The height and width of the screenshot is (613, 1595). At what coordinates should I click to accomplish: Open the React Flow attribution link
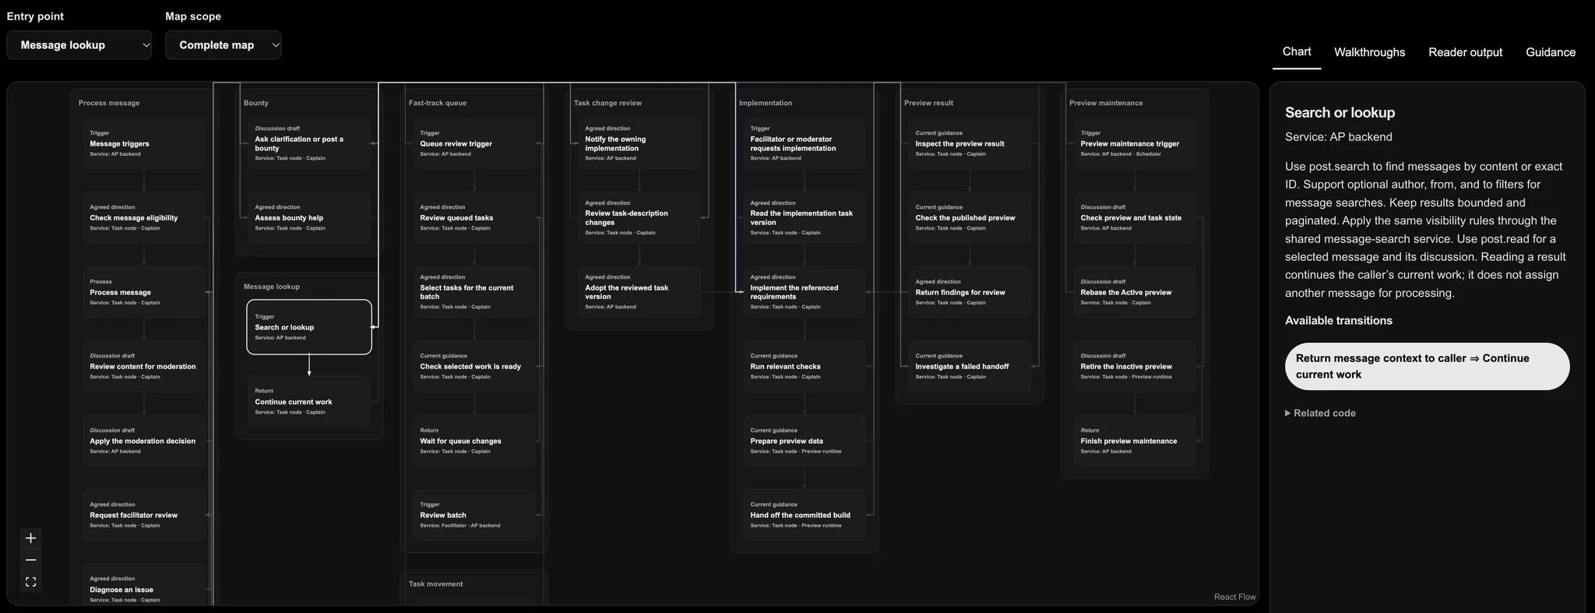[x=1234, y=597]
